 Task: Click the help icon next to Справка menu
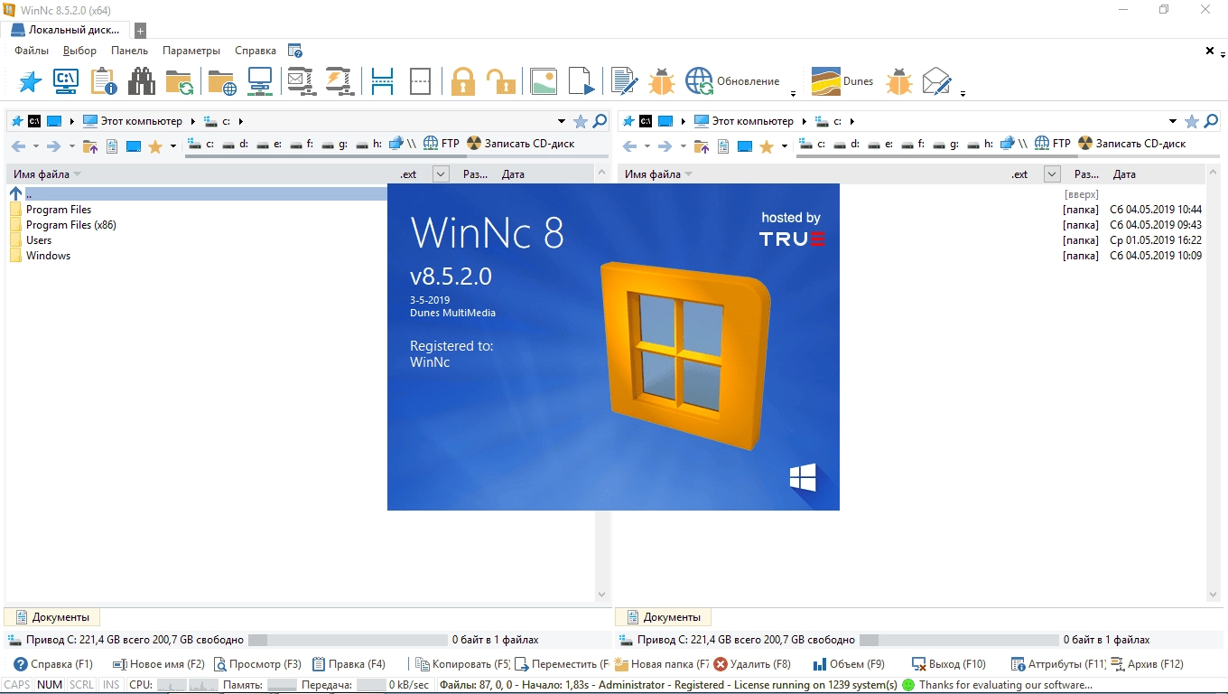tap(295, 51)
